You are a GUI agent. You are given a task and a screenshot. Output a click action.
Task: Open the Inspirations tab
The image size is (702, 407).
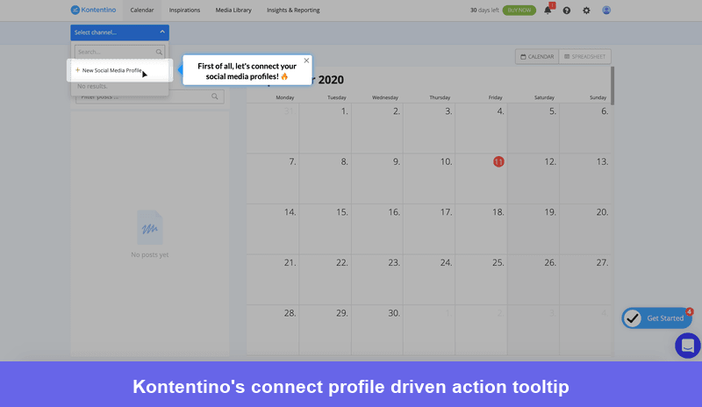coord(184,11)
